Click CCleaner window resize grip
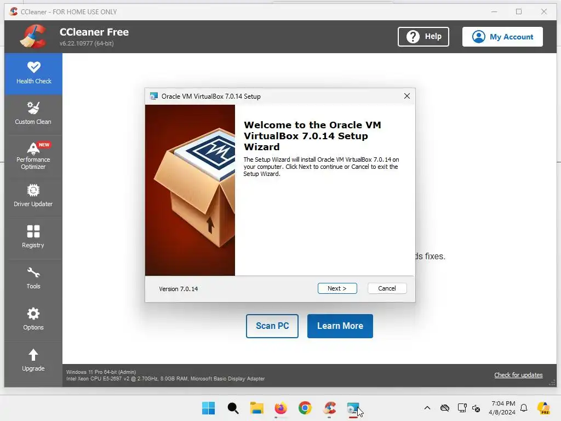The width and height of the screenshot is (561, 421). tap(552, 383)
